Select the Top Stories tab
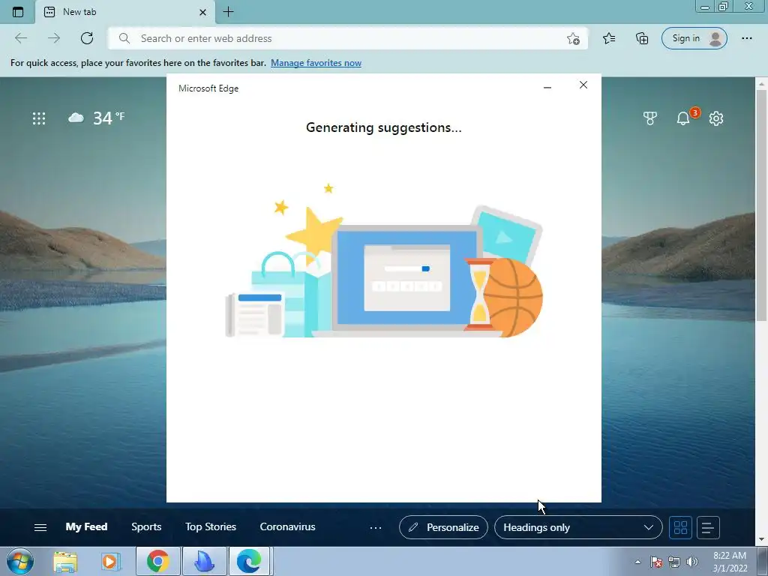 211,527
